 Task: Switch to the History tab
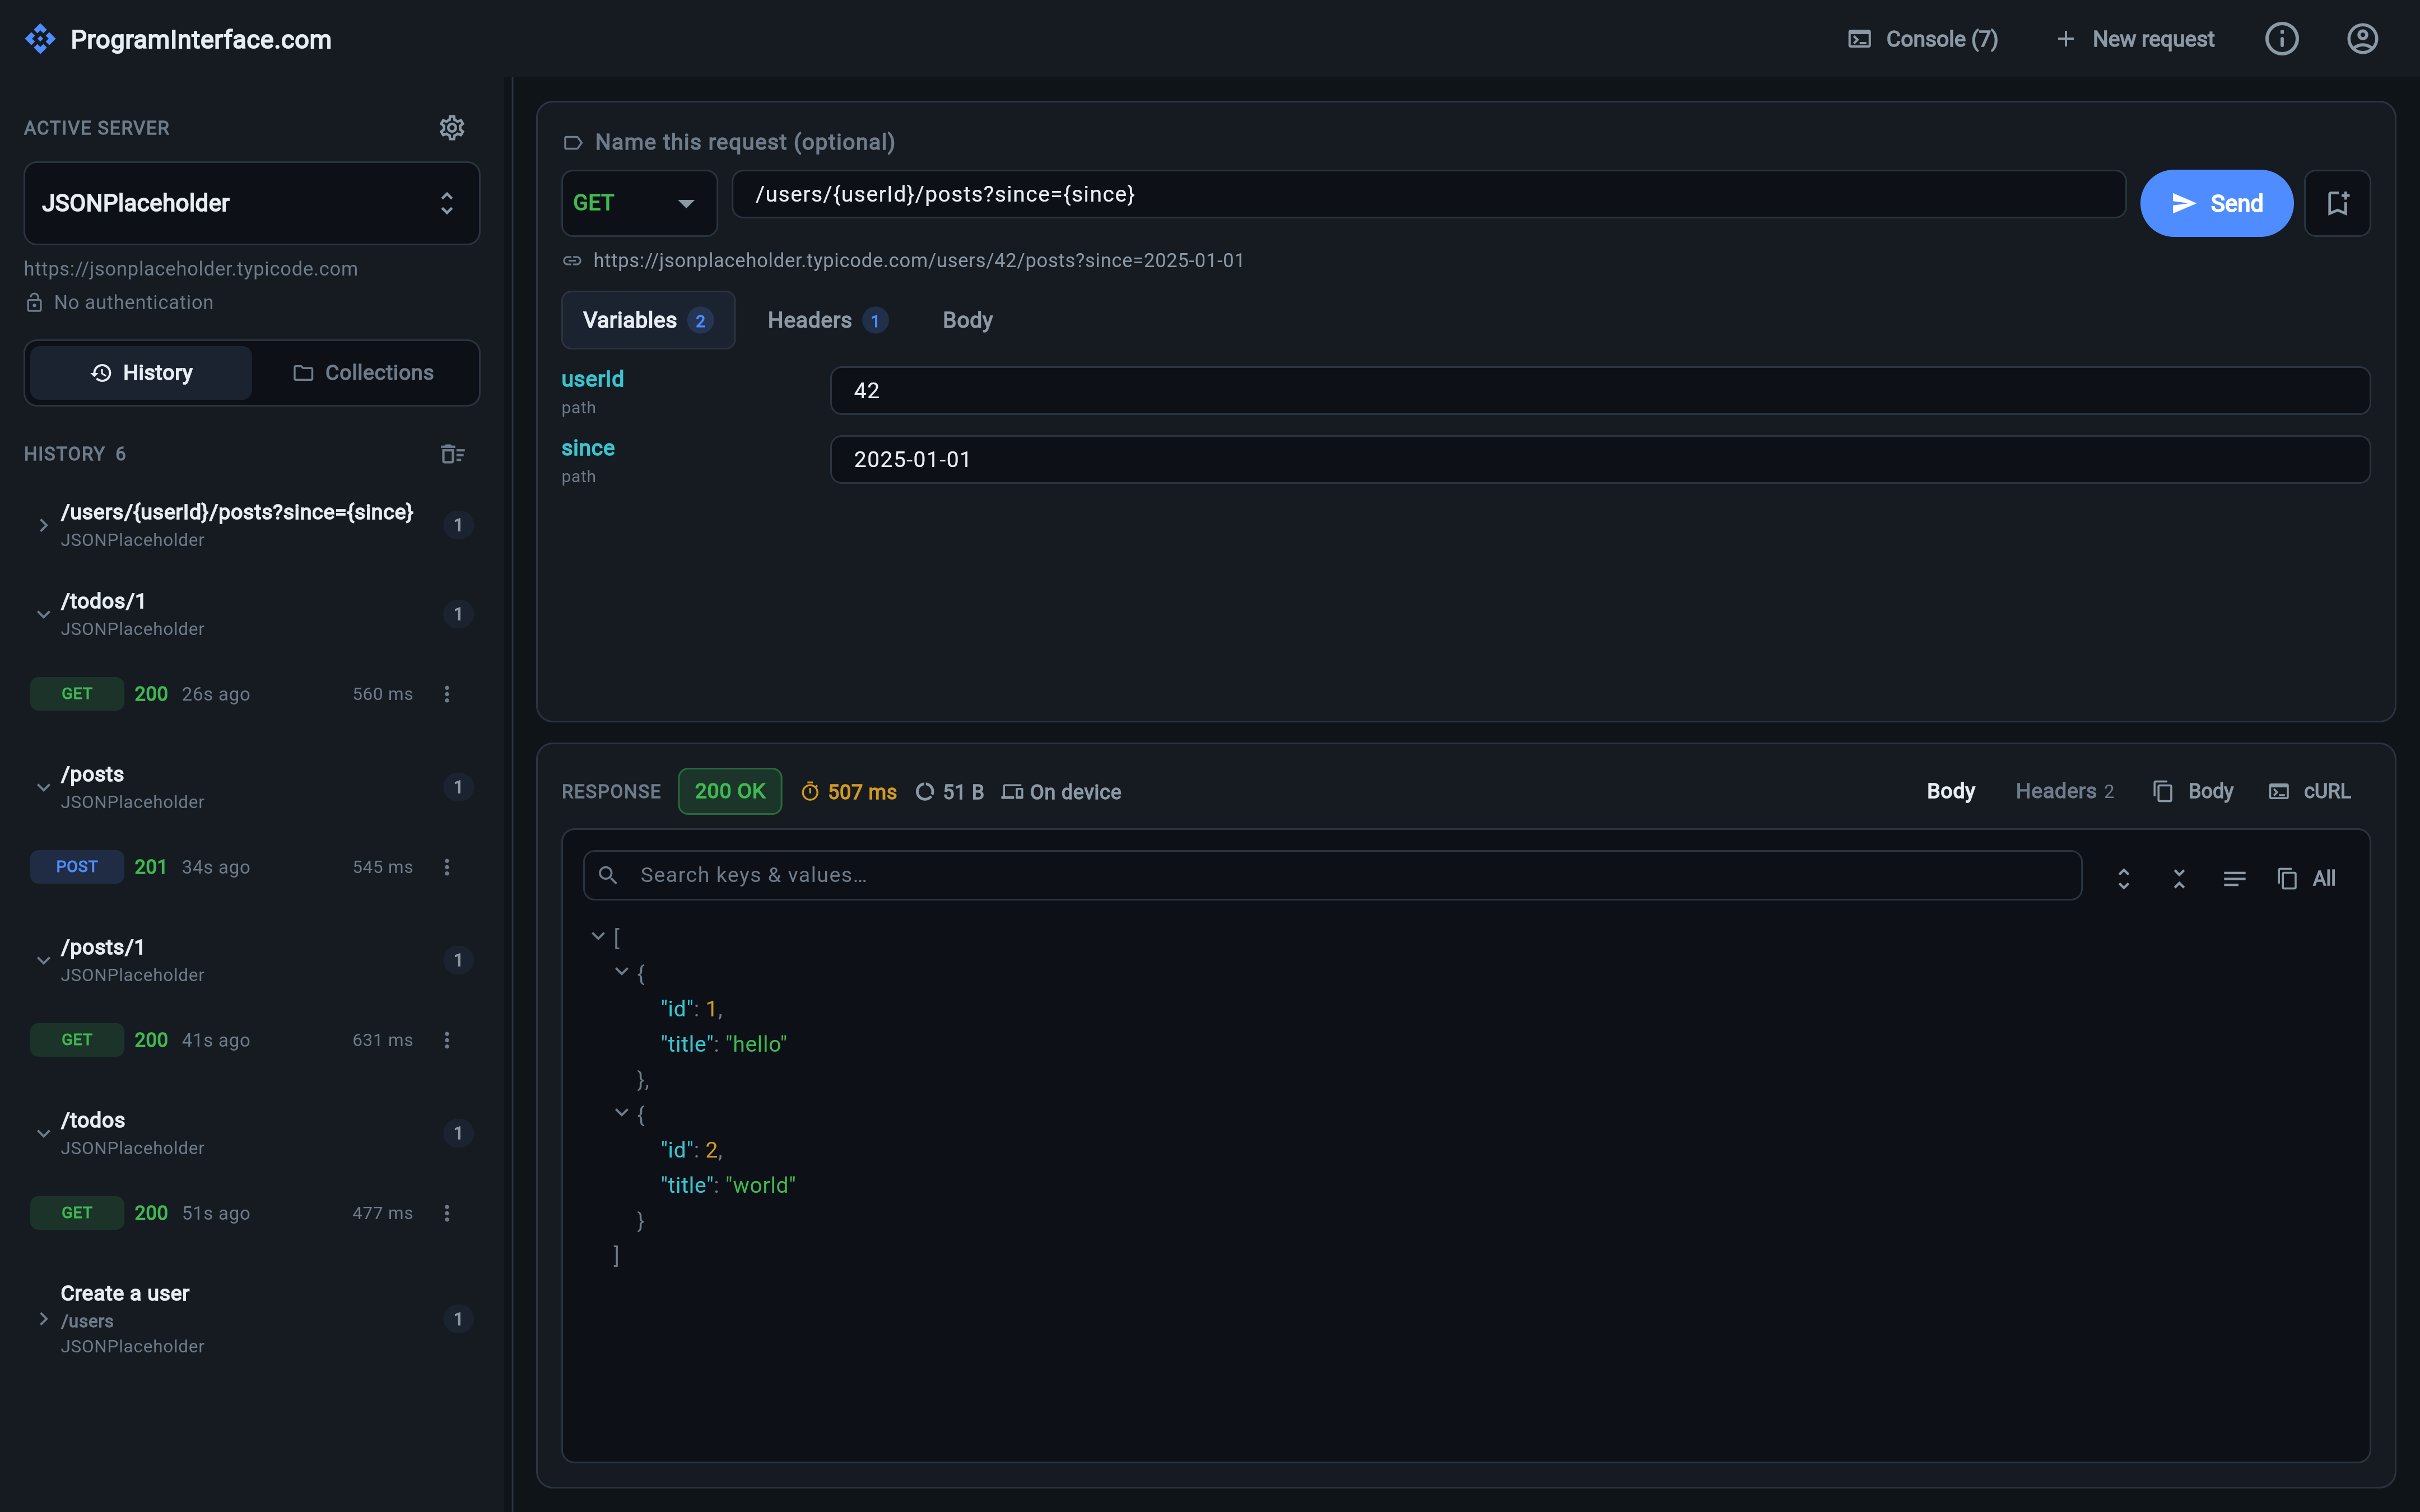point(141,373)
